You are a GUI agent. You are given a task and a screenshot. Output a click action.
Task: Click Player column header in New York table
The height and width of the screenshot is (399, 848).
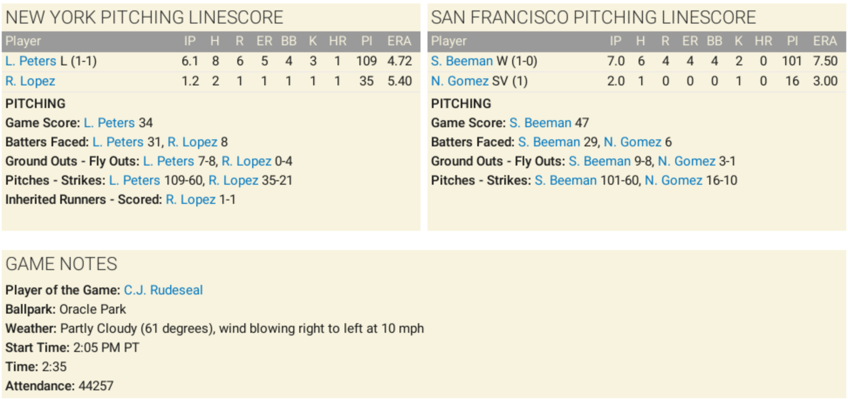[x=23, y=41]
